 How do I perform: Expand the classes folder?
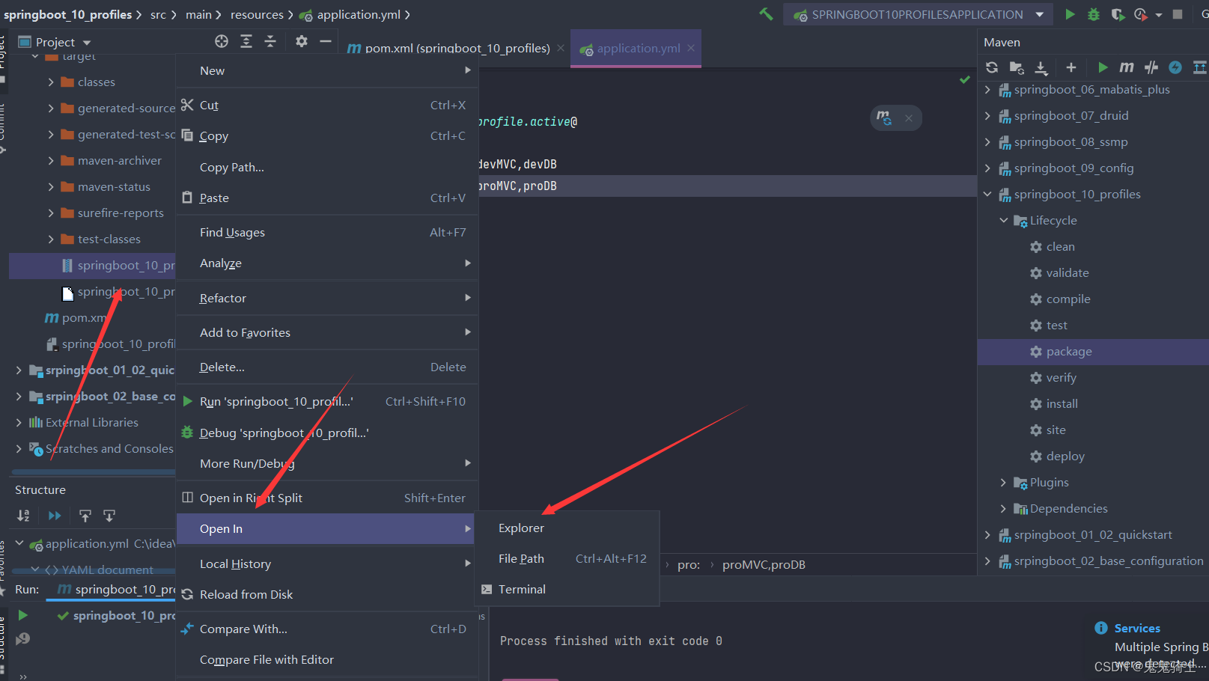point(51,82)
